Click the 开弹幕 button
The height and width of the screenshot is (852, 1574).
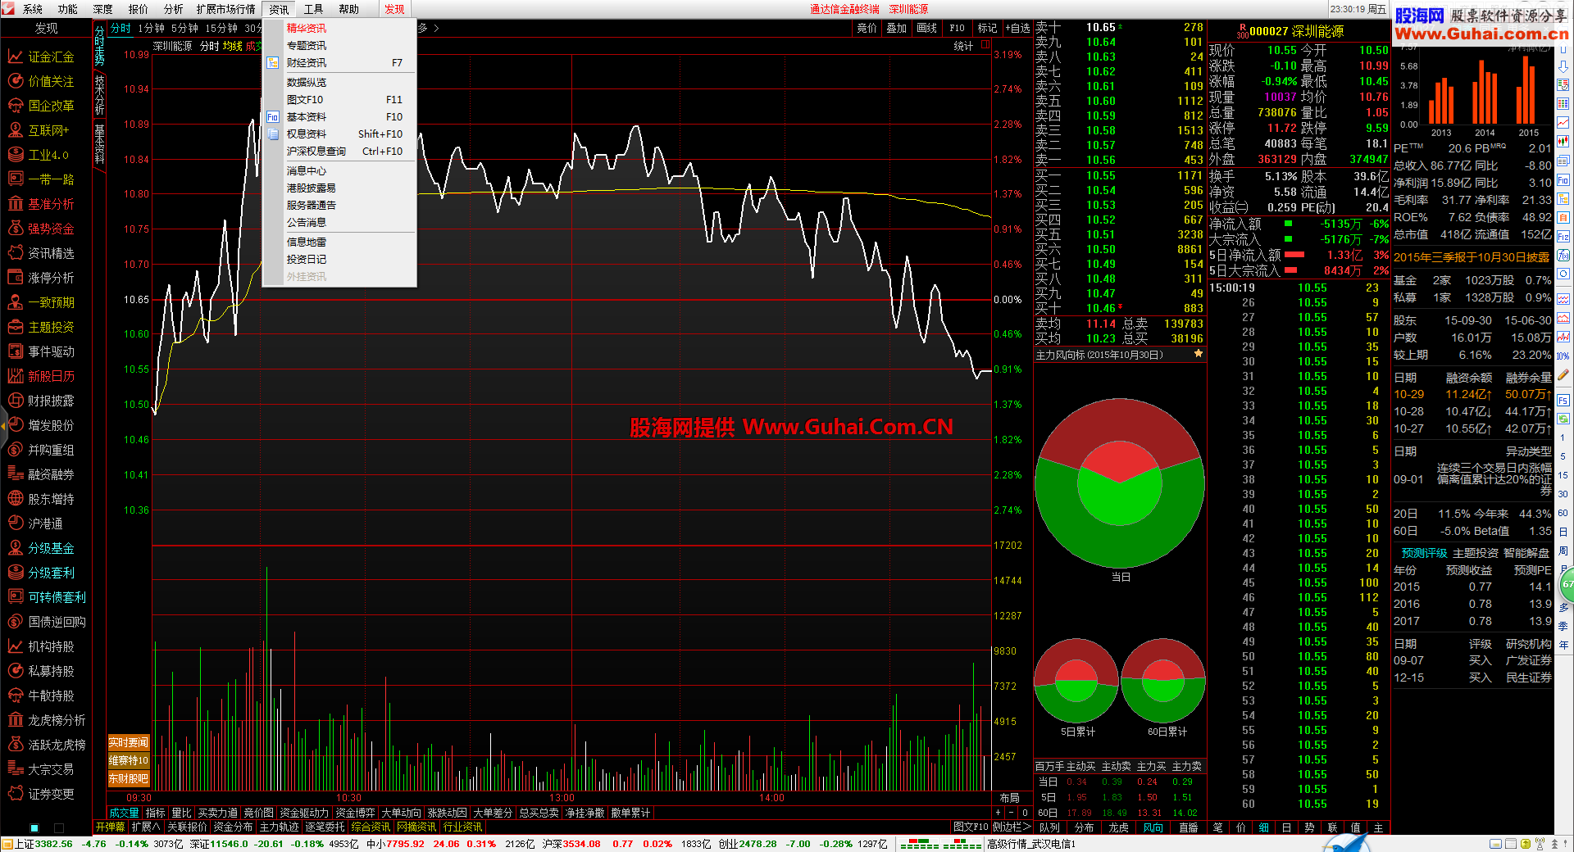(x=110, y=827)
